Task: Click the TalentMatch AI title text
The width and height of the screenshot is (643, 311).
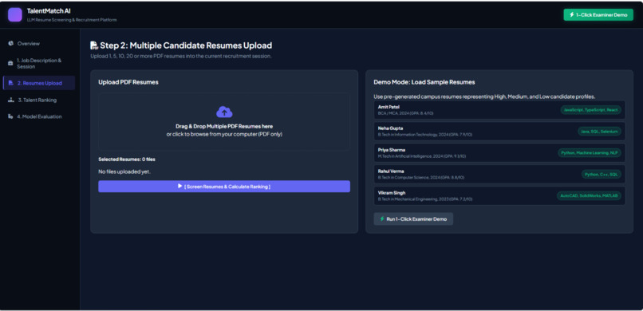Action: click(49, 11)
